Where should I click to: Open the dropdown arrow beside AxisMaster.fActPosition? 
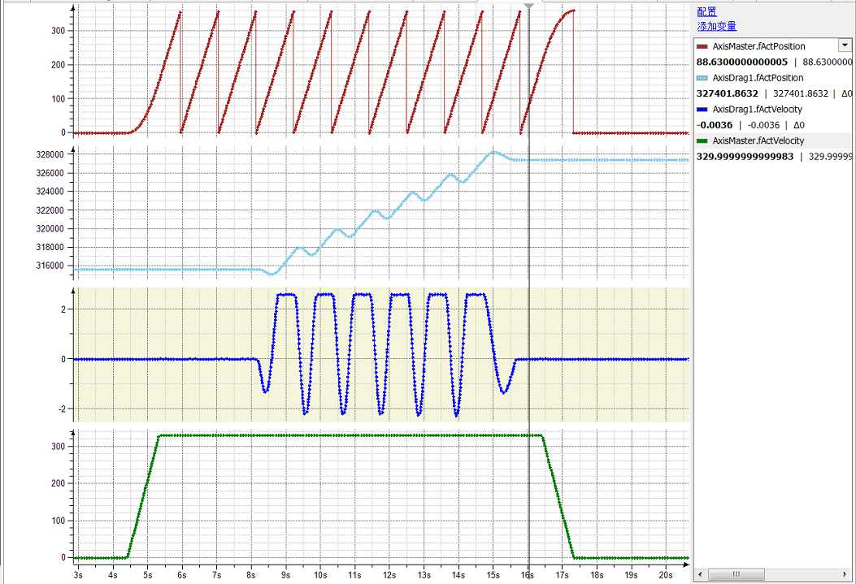tap(845, 45)
